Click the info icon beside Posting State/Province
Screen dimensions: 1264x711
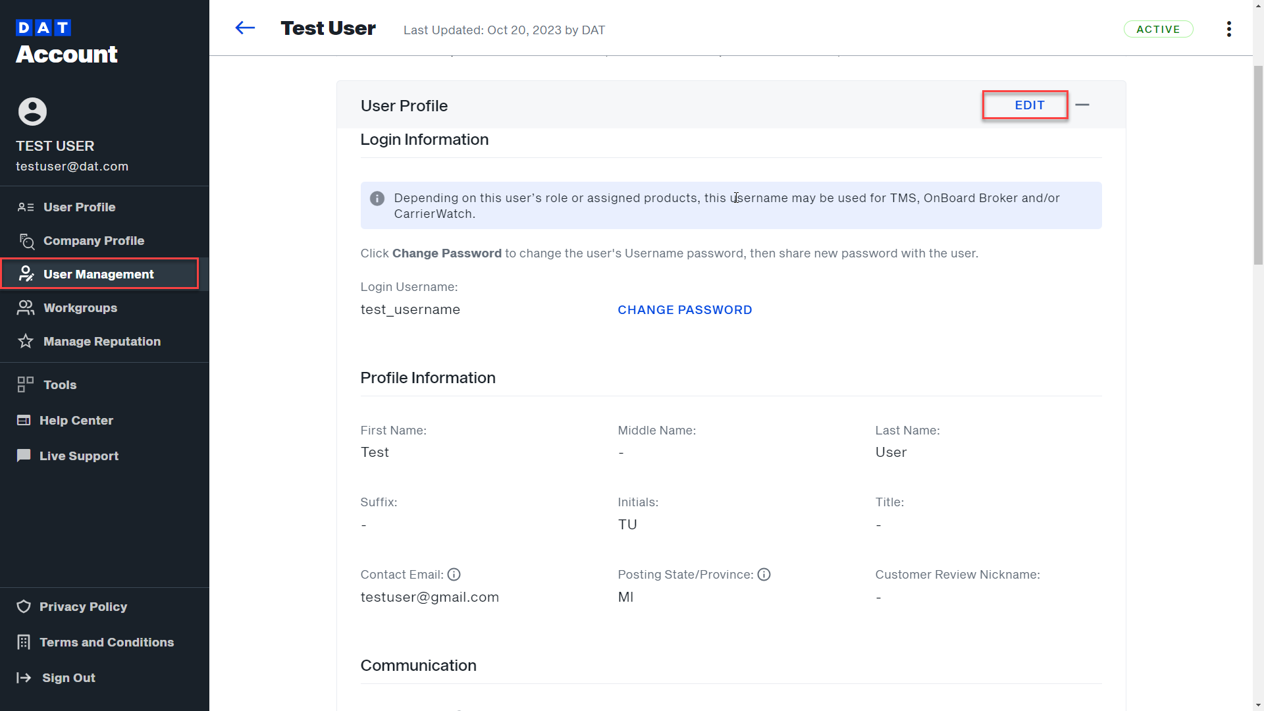(764, 574)
